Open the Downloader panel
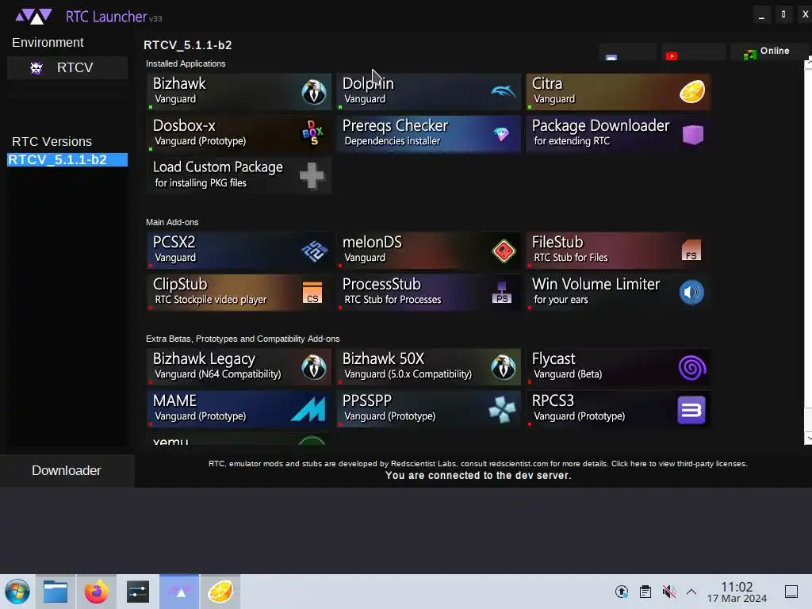Viewport: 812px width, 609px height. click(67, 471)
